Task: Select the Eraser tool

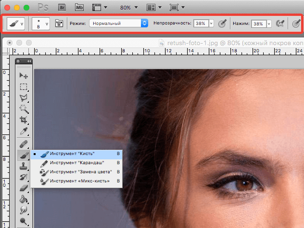Action: pyautogui.click(x=23, y=188)
